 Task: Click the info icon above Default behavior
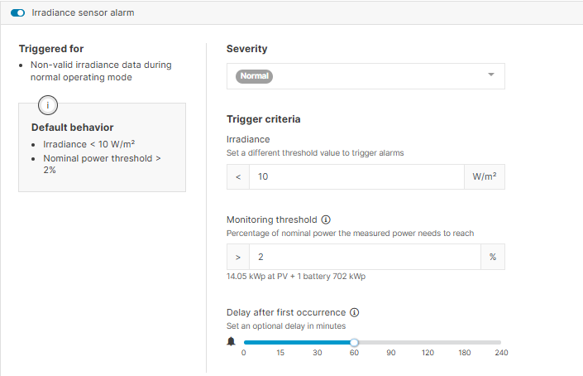(x=47, y=104)
